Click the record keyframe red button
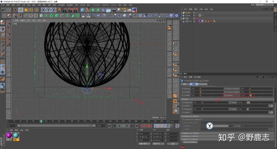277x149 pixels. coord(142,126)
